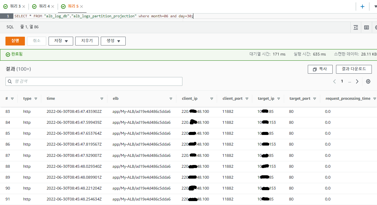Click row number 86
Viewport: 377px width, 205px height.
pyautogui.click(x=8, y=144)
